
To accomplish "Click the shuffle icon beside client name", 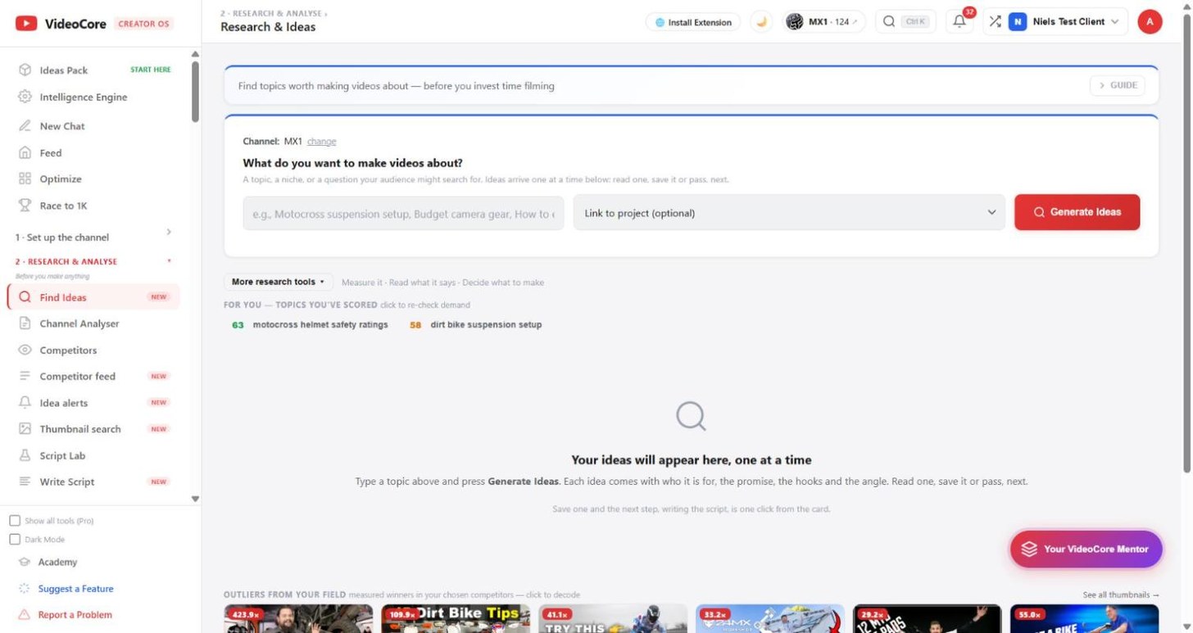I will click(x=995, y=22).
